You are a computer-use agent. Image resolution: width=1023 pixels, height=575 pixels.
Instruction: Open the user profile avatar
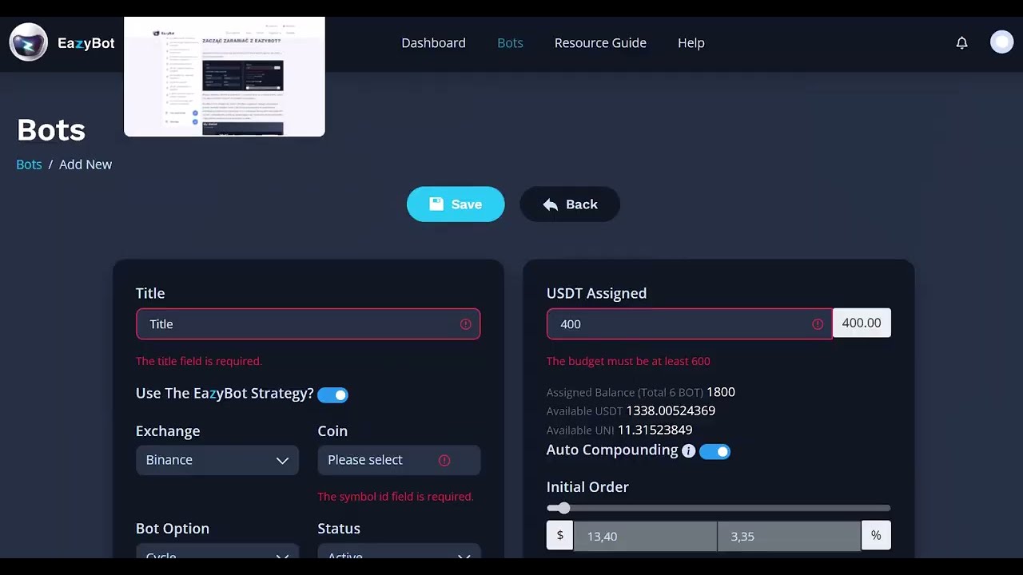click(x=1001, y=42)
